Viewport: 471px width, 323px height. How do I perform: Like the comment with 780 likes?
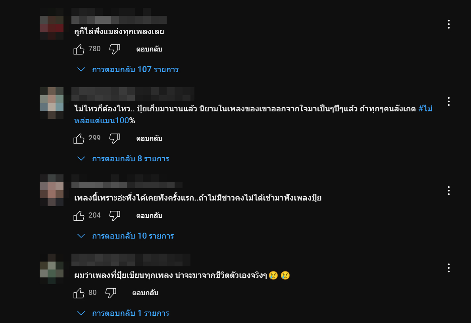click(x=79, y=49)
